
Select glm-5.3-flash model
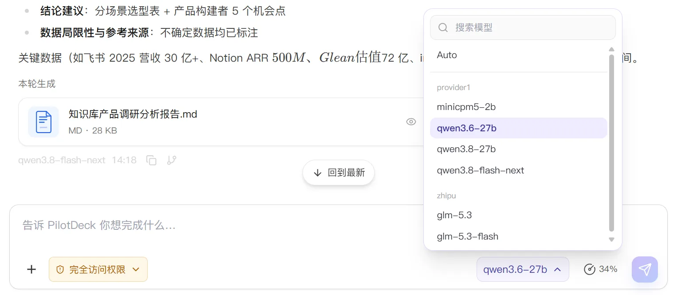(x=518, y=236)
